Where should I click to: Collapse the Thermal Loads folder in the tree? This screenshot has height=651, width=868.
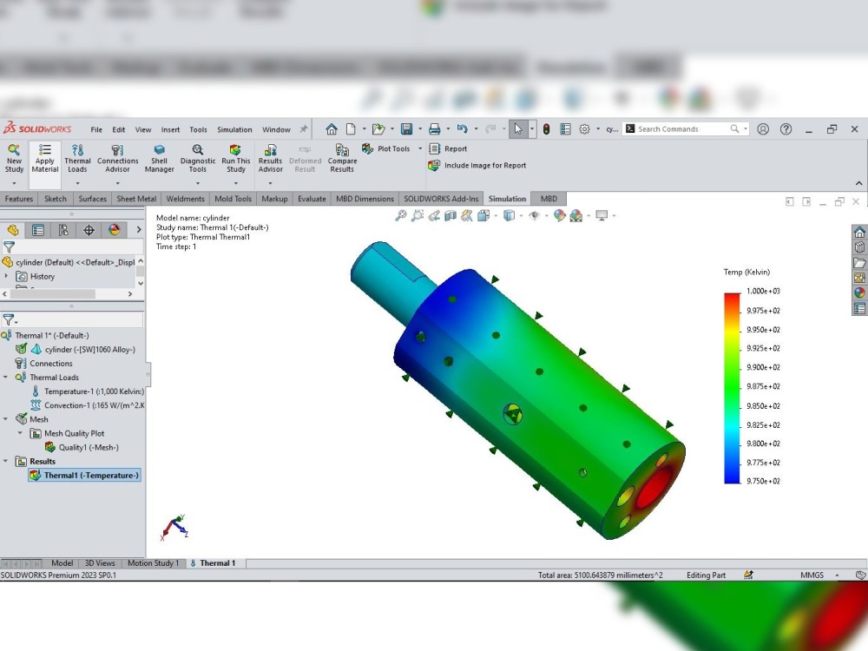[x=7, y=377]
